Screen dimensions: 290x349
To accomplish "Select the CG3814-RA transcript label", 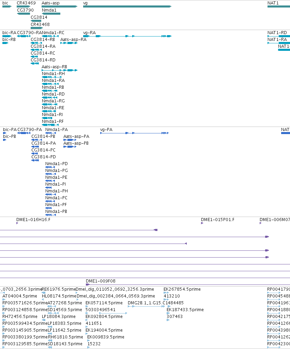I will 43,46.
